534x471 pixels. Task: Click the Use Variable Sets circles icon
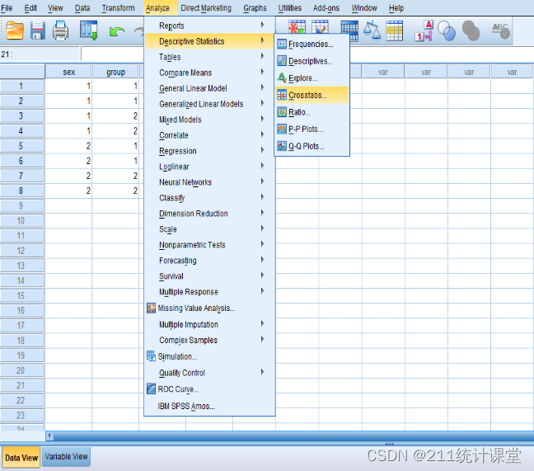point(447,31)
